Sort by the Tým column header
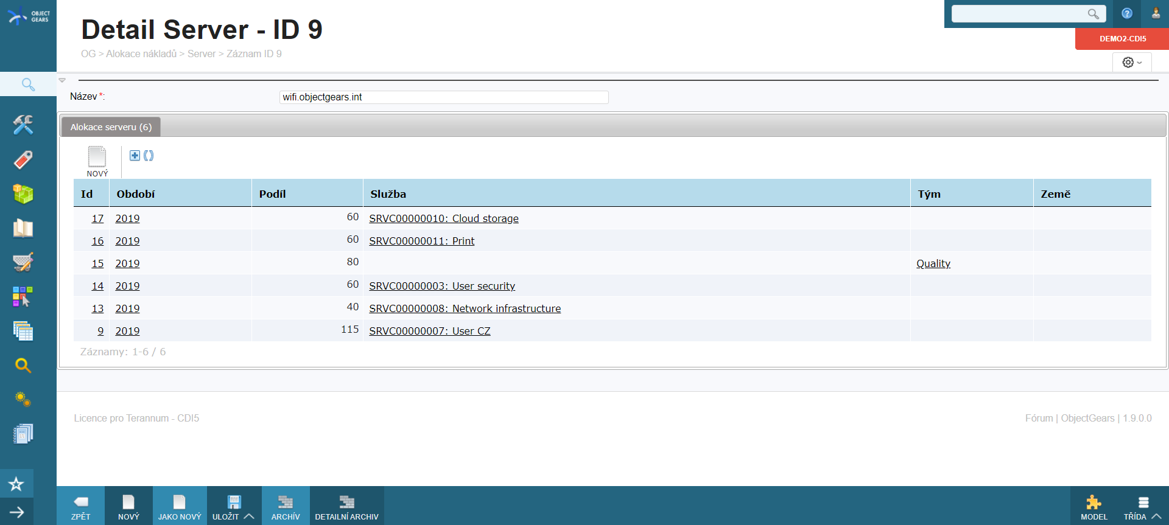Viewport: 1169px width, 525px height. click(929, 194)
